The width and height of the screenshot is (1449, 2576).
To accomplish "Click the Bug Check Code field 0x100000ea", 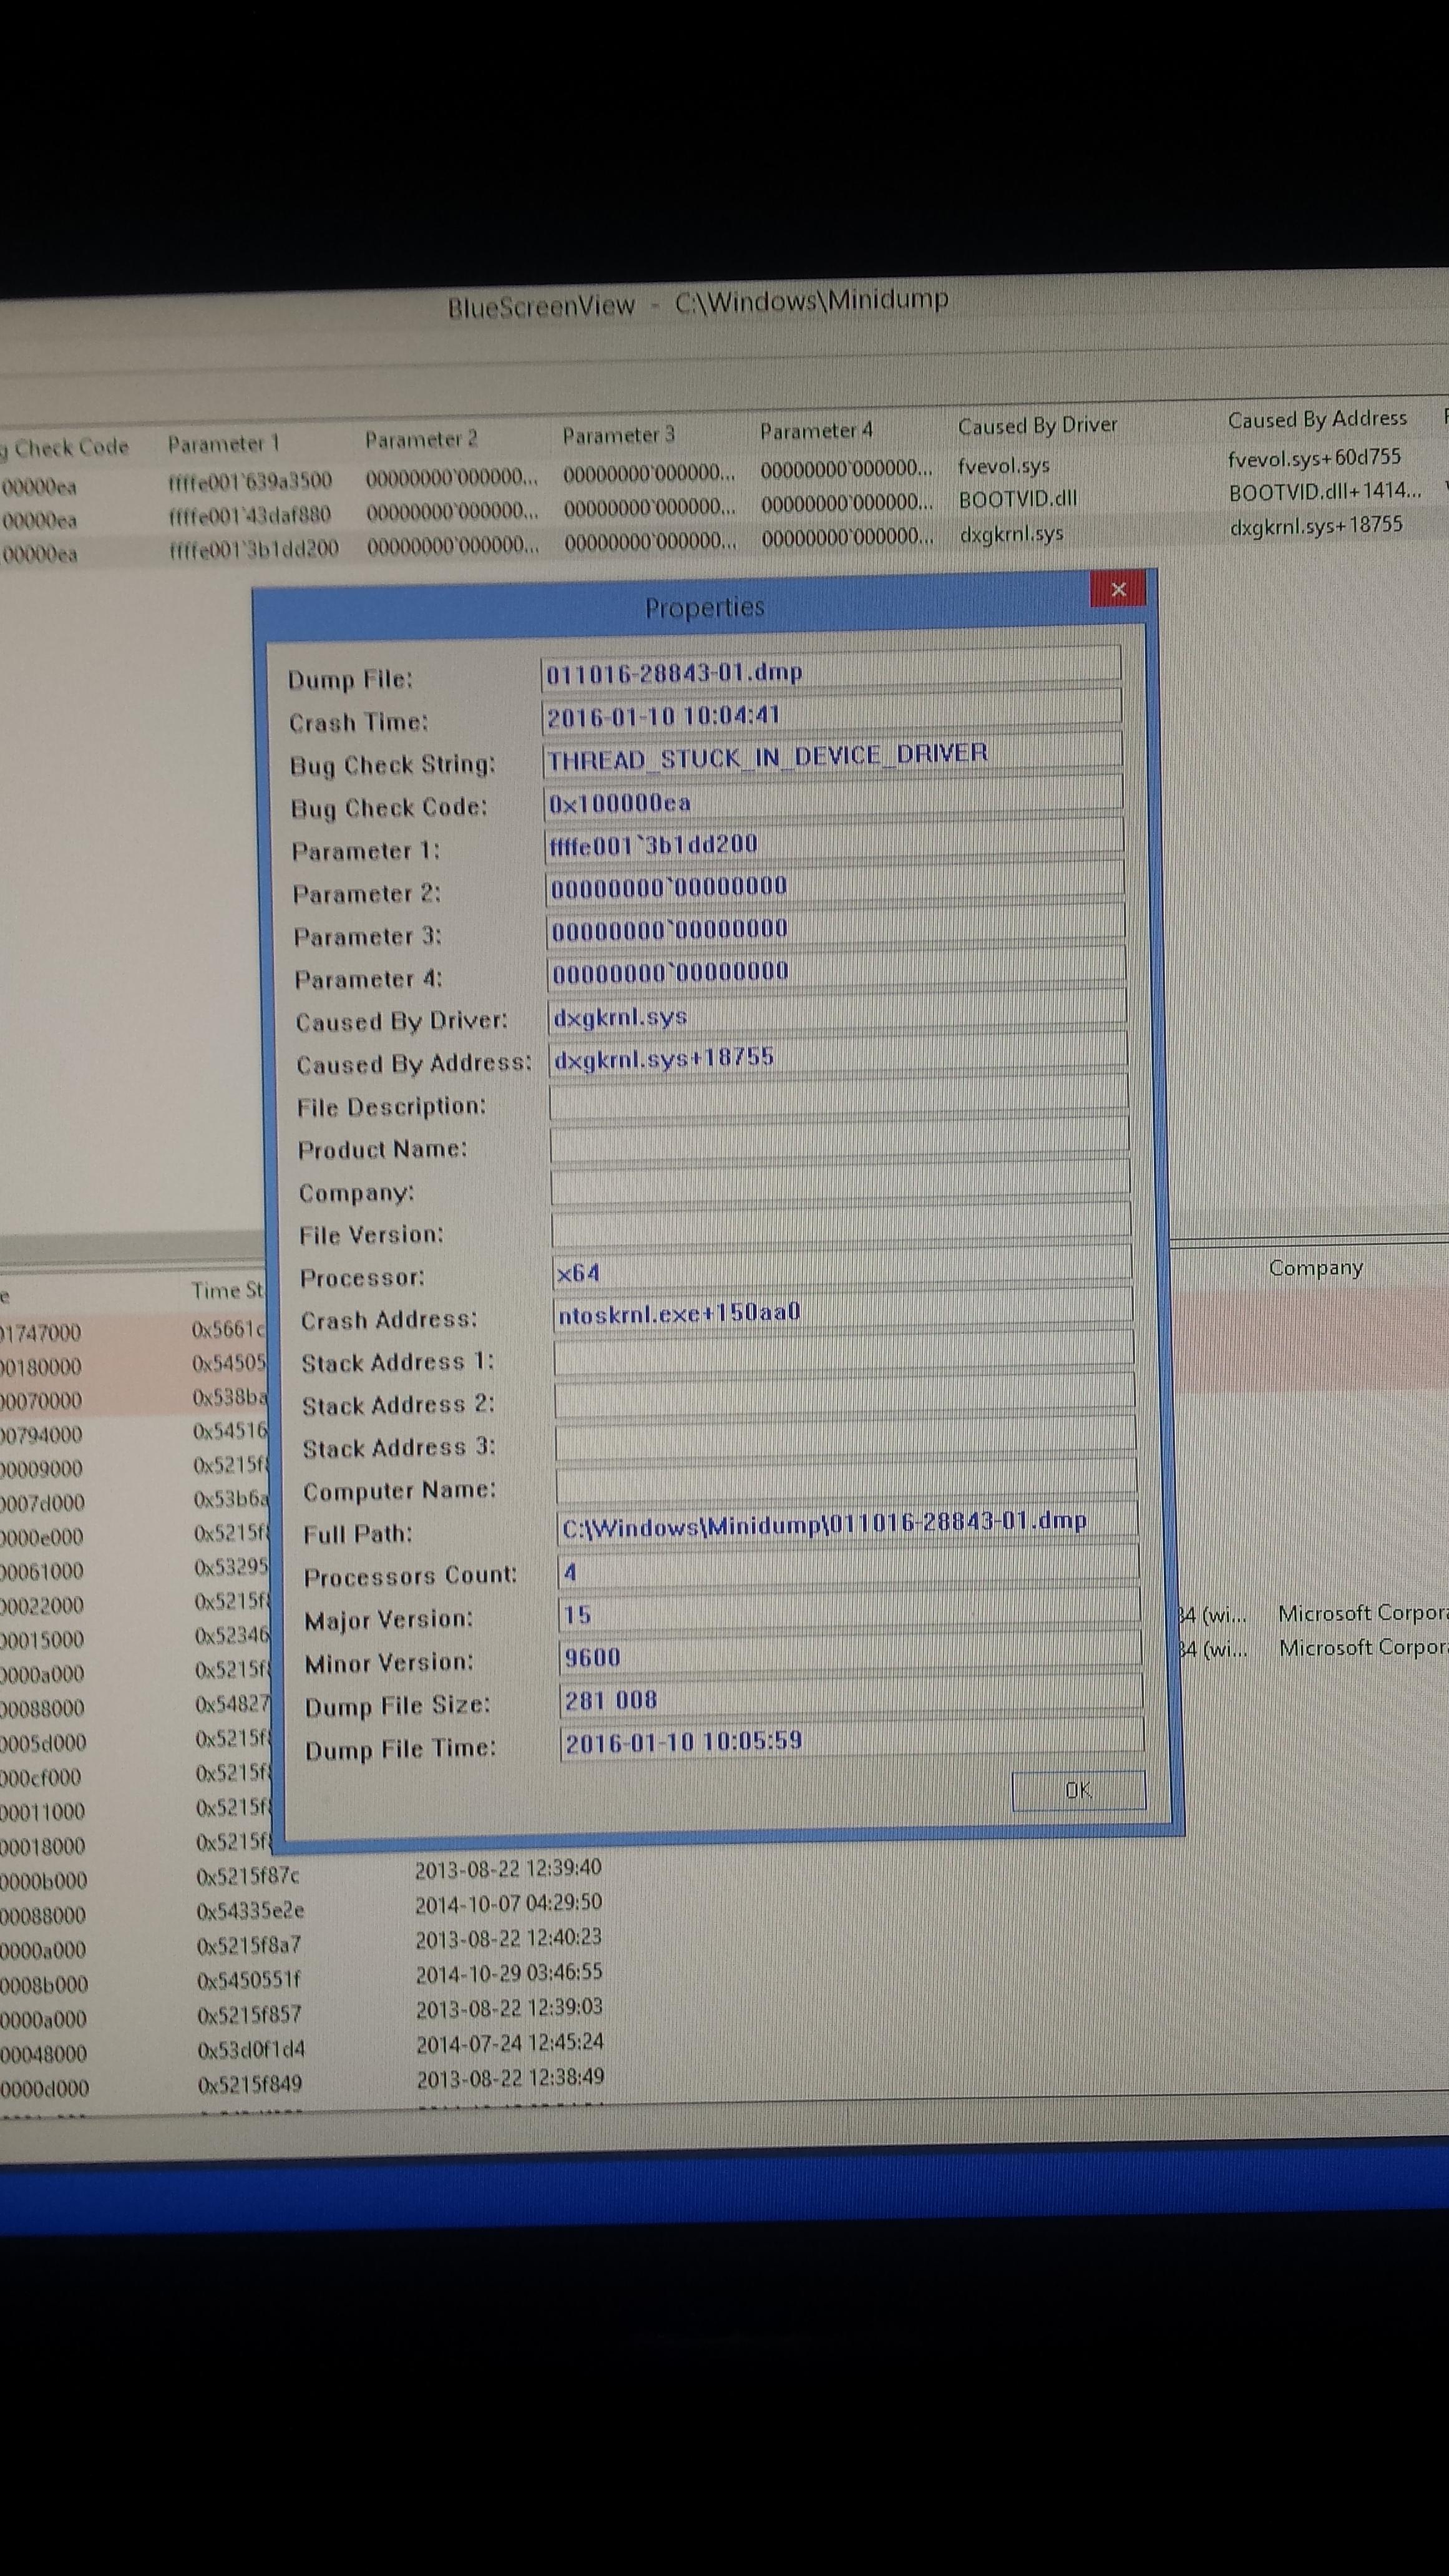I will click(833, 798).
